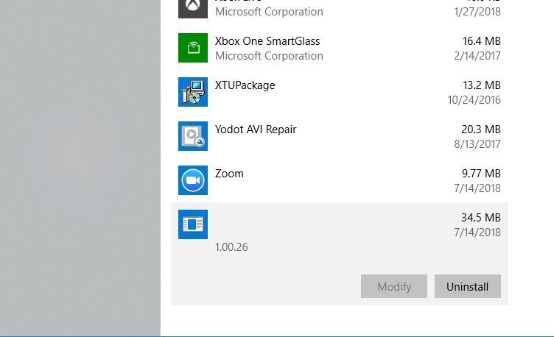This screenshot has width=554, height=337.
Task: Click the 2/14/2017 install date
Action: tap(477, 56)
